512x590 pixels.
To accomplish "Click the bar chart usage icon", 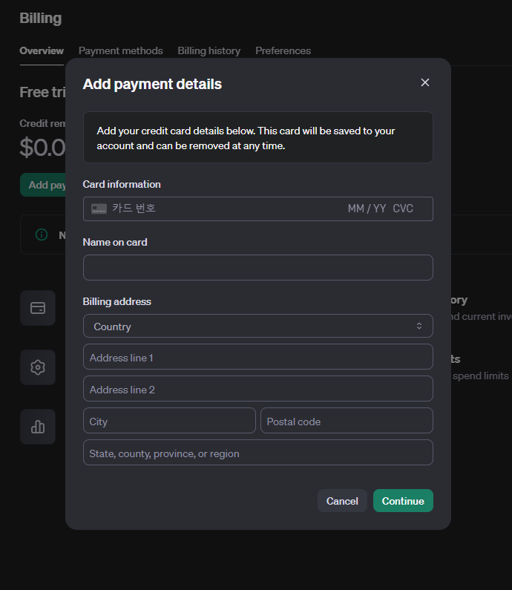I will coord(38,427).
